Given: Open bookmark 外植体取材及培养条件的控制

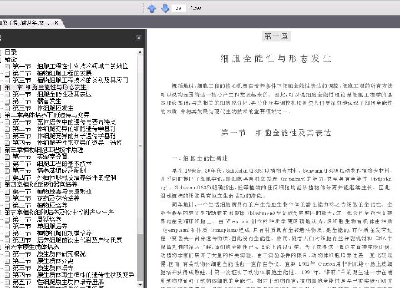Looking at the screenshot, I should pyautogui.click(x=65, y=177).
